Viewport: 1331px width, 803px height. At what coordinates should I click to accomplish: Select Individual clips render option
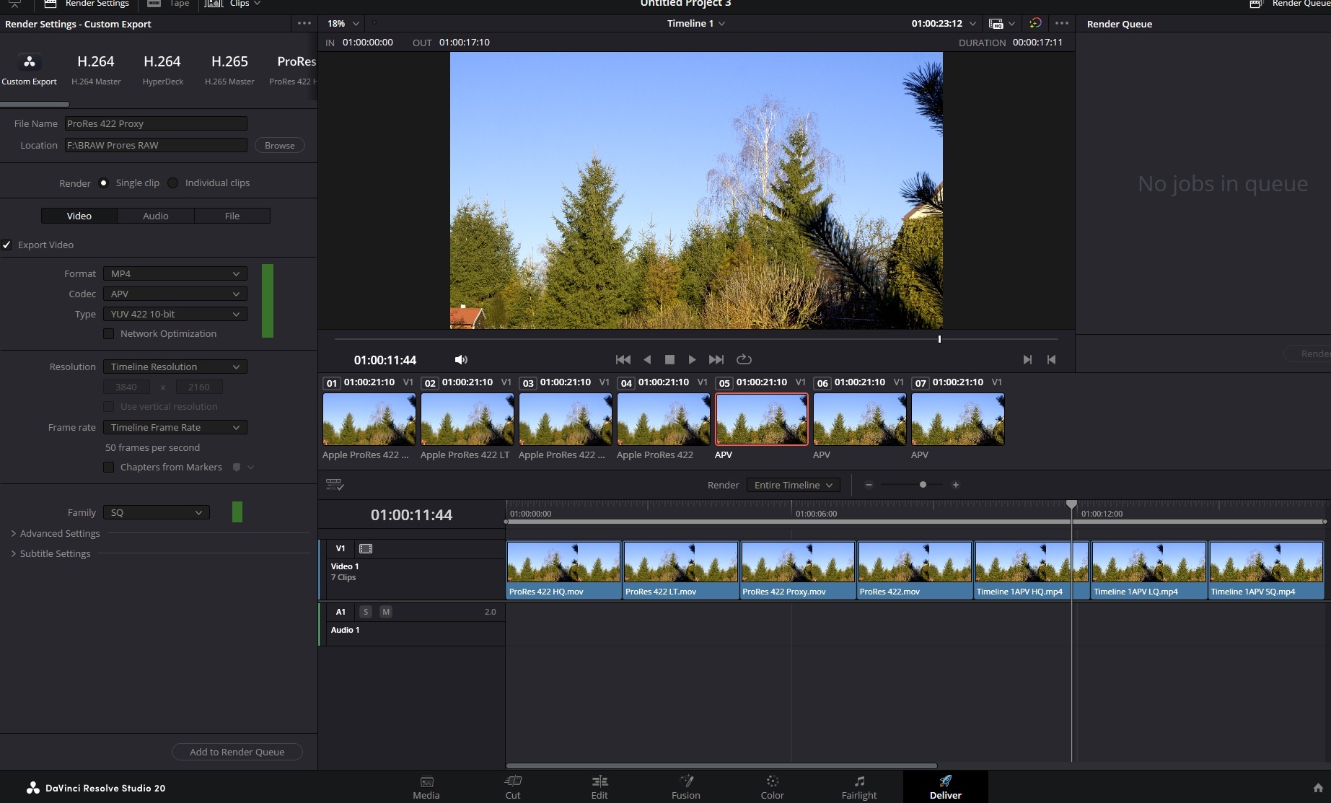coord(173,183)
